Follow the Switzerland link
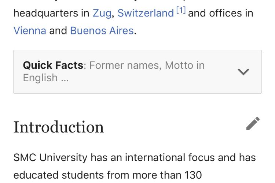The image size is (275, 183). tap(146, 13)
